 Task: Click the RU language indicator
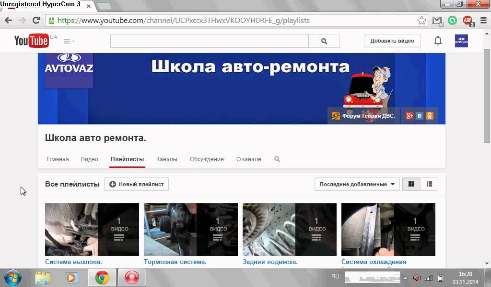[x=335, y=276]
